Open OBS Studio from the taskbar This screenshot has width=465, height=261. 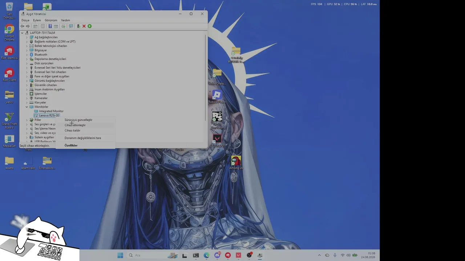point(249,255)
